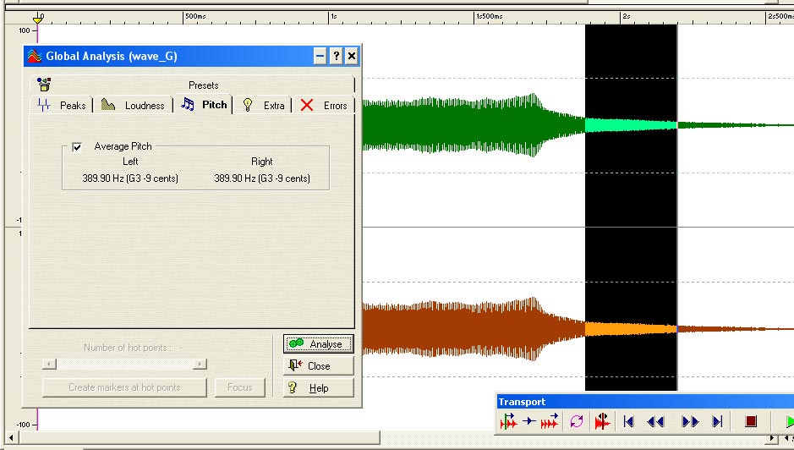Click the first red waveform icon in Transport
This screenshot has height=450, width=794.
click(x=508, y=421)
